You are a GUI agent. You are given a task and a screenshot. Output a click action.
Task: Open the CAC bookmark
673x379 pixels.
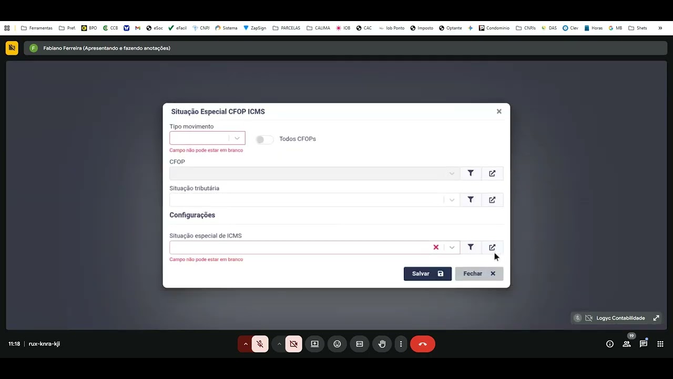pyautogui.click(x=364, y=28)
